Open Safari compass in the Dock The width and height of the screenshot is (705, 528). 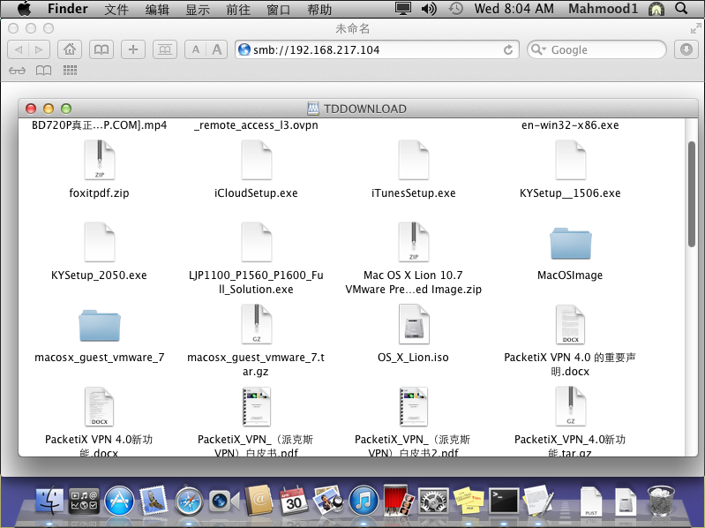tap(189, 501)
